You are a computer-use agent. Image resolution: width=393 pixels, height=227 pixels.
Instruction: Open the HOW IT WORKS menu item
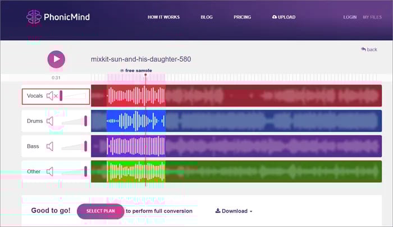point(163,17)
